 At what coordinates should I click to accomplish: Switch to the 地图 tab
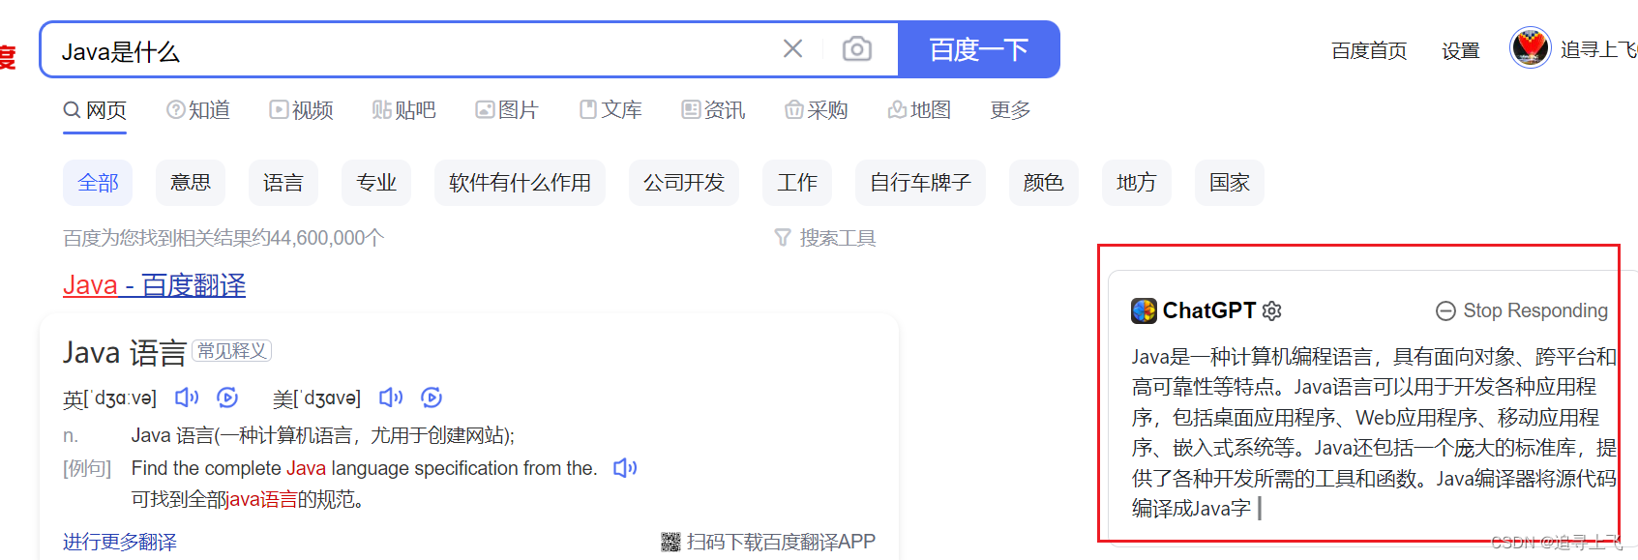point(919,110)
